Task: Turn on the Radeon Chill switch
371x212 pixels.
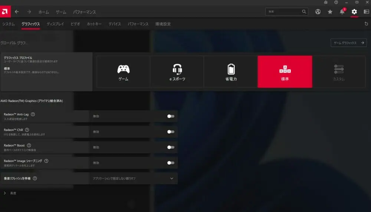Action: point(171,132)
